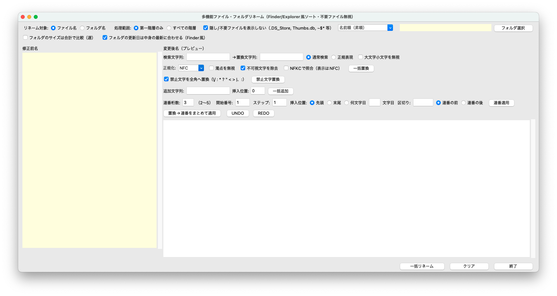Uncheck the hide unnecessary files checkbox
The image size is (557, 296).
click(x=206, y=28)
